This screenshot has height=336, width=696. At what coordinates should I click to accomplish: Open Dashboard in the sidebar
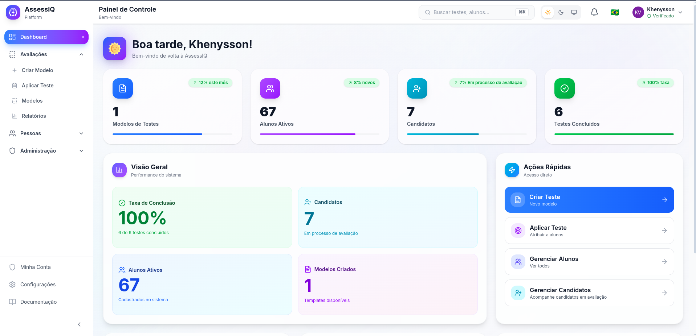point(46,37)
